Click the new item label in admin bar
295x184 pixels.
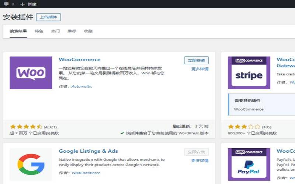[x=32, y=4]
